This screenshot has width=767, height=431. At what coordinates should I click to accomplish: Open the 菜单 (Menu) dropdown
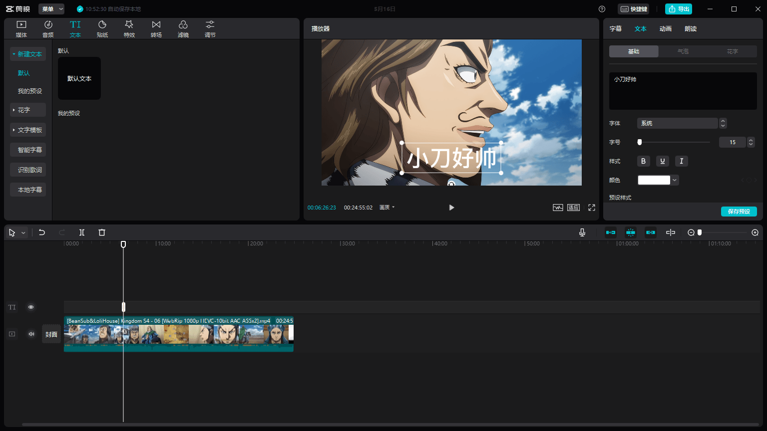pyautogui.click(x=50, y=8)
